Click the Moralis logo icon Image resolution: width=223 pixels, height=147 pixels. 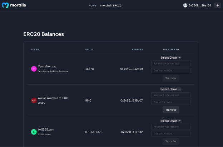(5, 5)
